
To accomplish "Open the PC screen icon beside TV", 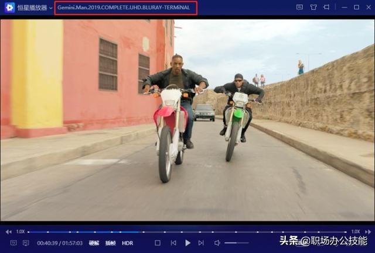I will 26,243.
